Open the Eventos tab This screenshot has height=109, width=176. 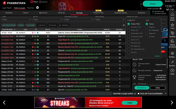click(141, 13)
